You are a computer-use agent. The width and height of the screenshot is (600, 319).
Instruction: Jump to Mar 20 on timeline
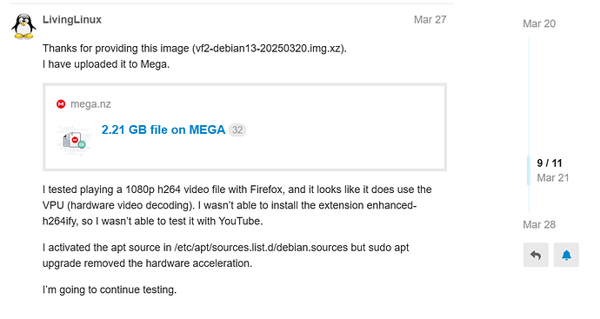[x=539, y=23]
